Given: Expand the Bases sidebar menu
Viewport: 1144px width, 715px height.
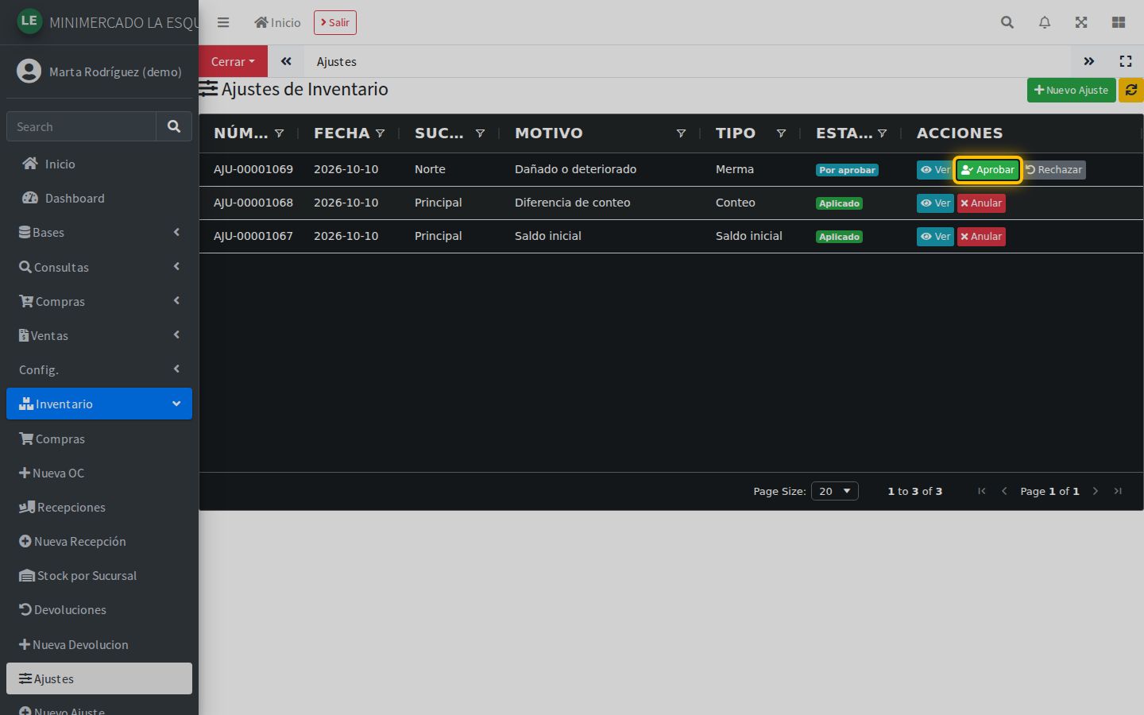Looking at the screenshot, I should (x=99, y=232).
